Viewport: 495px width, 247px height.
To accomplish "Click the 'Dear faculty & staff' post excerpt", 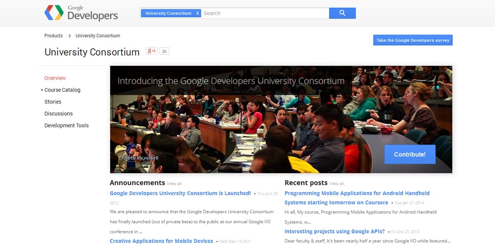I will point(367,241).
